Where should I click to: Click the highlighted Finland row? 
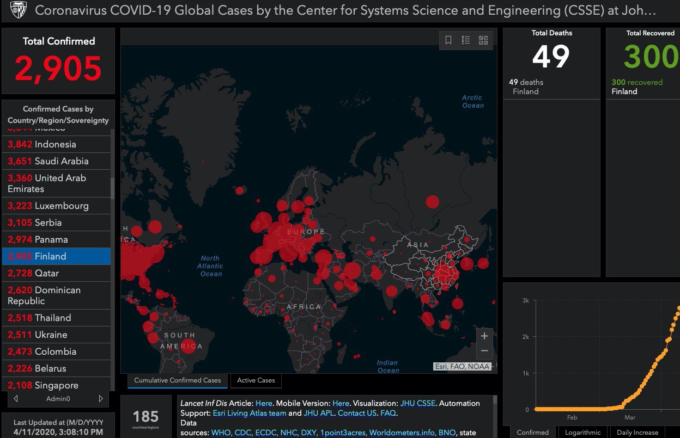tap(57, 256)
